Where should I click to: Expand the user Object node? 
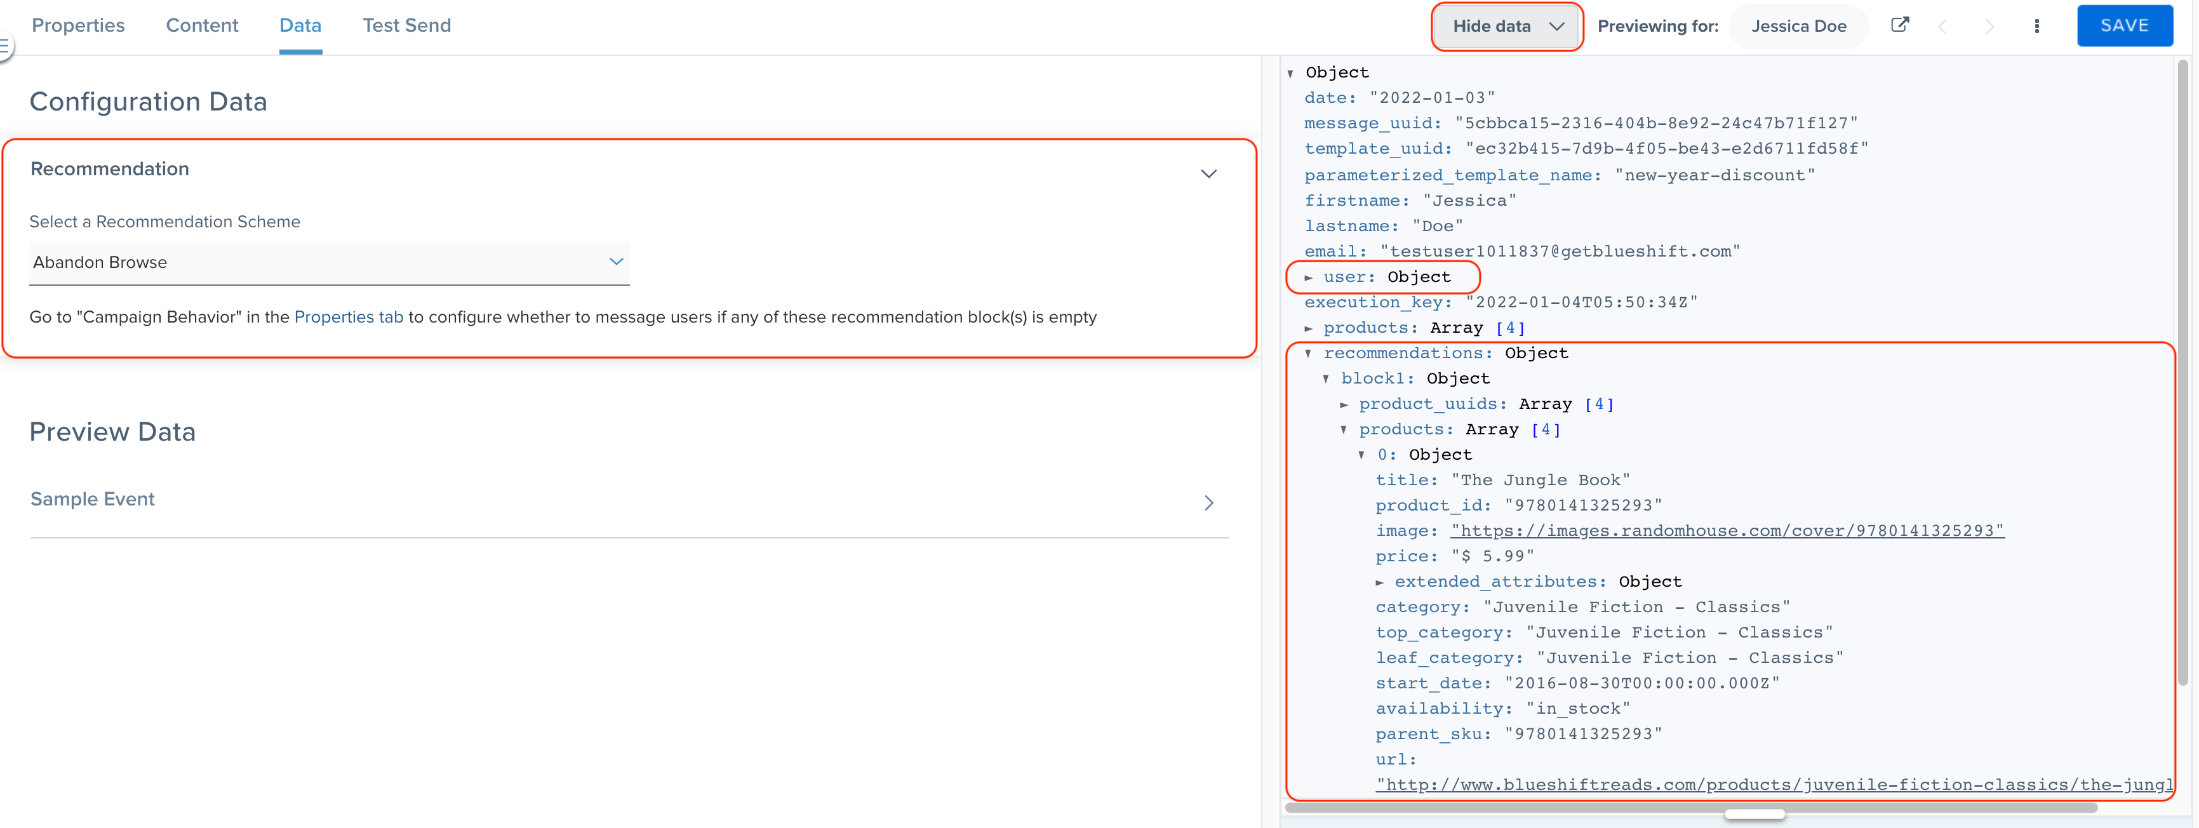(1308, 278)
